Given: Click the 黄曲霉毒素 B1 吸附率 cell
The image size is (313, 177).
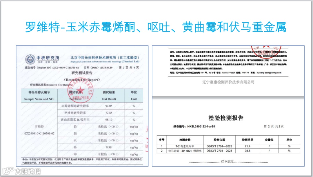Looking at the screenshot, I should (x=75, y=120).
